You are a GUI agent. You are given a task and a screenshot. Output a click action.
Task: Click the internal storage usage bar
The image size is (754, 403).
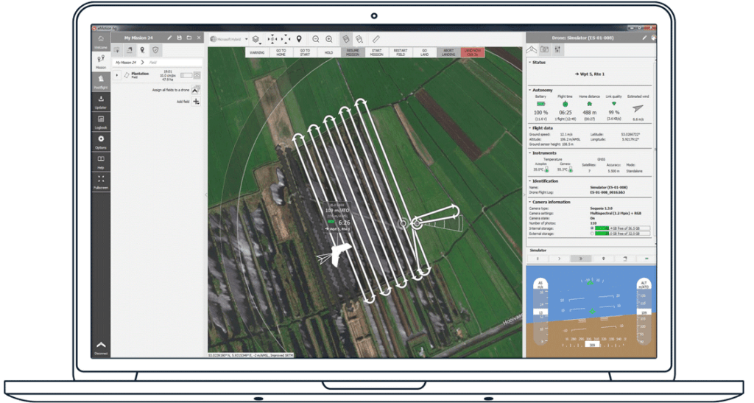(x=622, y=228)
